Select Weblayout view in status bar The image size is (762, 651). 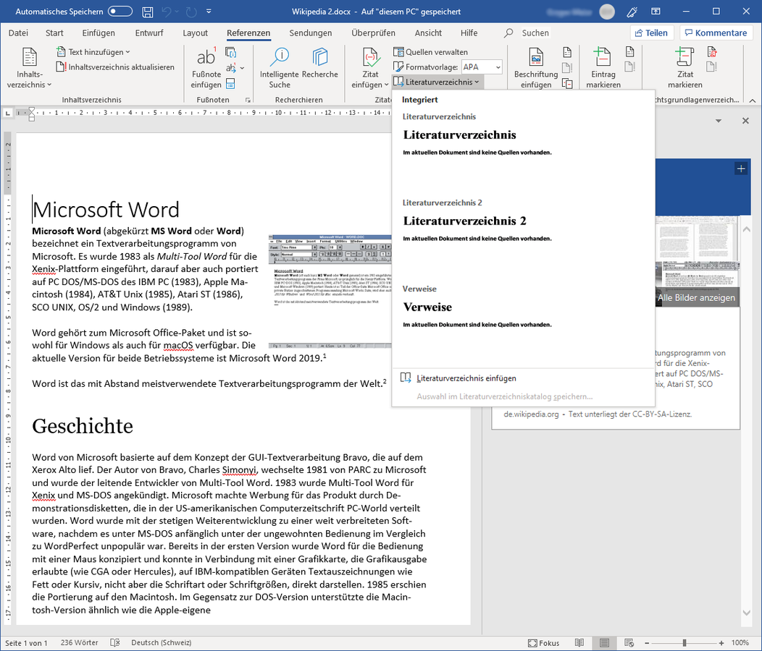tap(627, 643)
